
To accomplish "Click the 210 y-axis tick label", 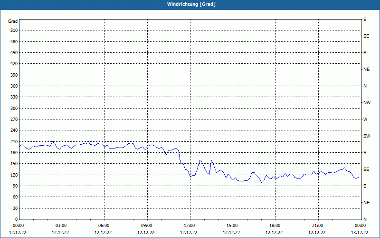I will (14, 141).
